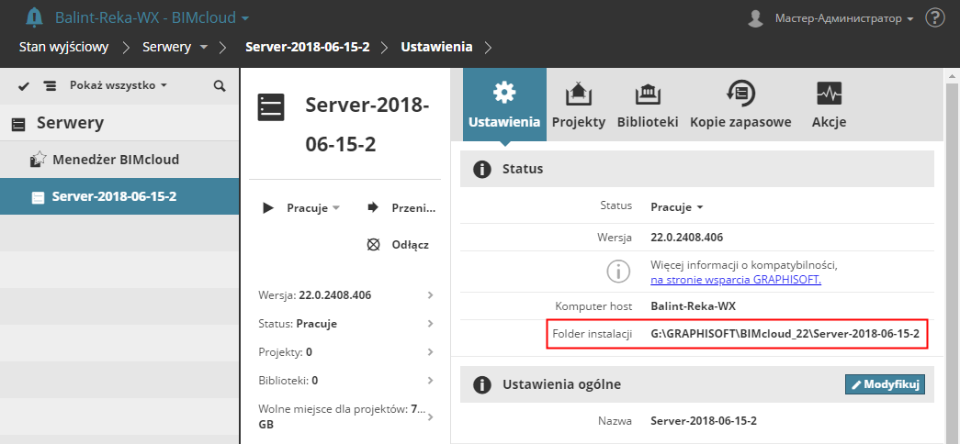Expand the Serwery breadcrumb dropdown arrow

pos(204,47)
